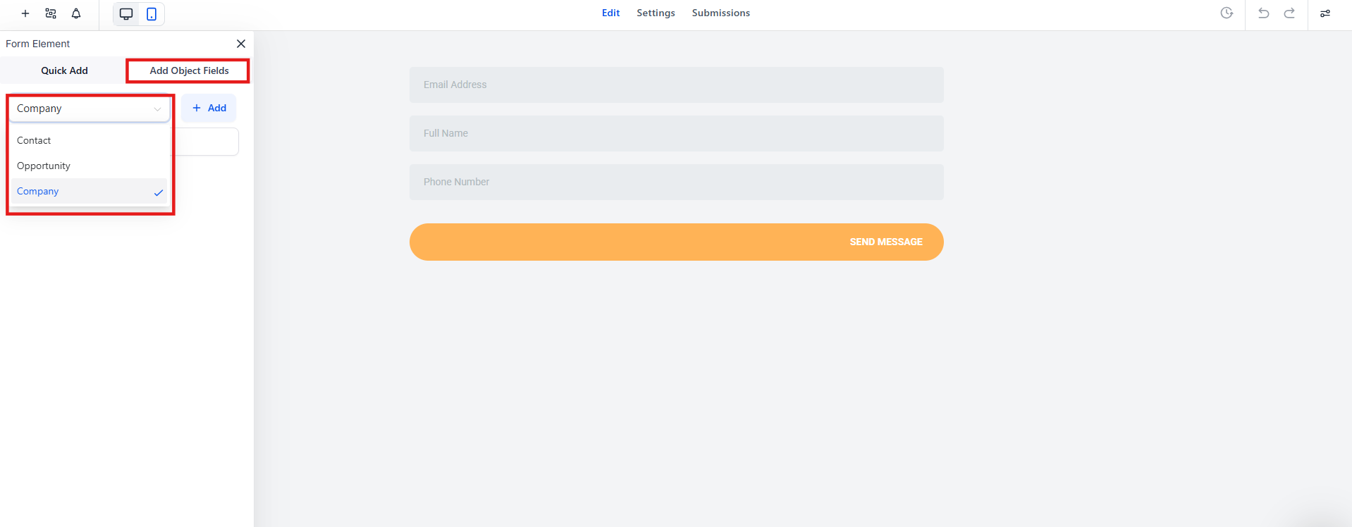Switch to the Quick Add tab
Image resolution: width=1352 pixels, height=527 pixels.
[x=64, y=70]
